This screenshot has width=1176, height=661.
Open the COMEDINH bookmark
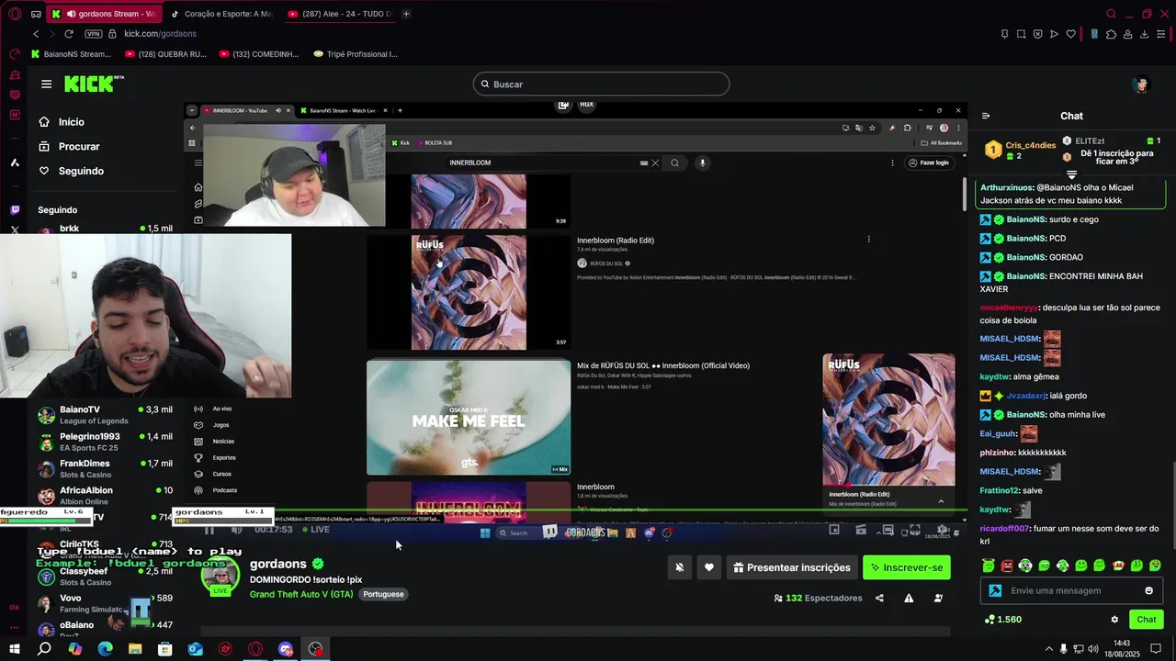coord(259,54)
